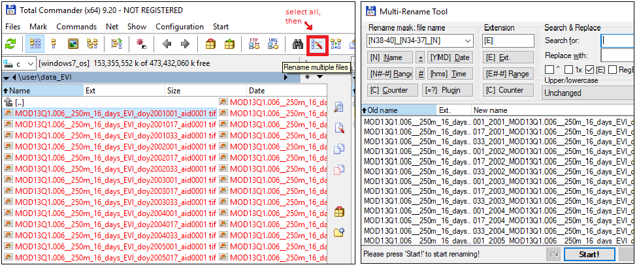639x267 pixels.
Task: Click the Search for input field
Action: pyautogui.click(x=617, y=41)
